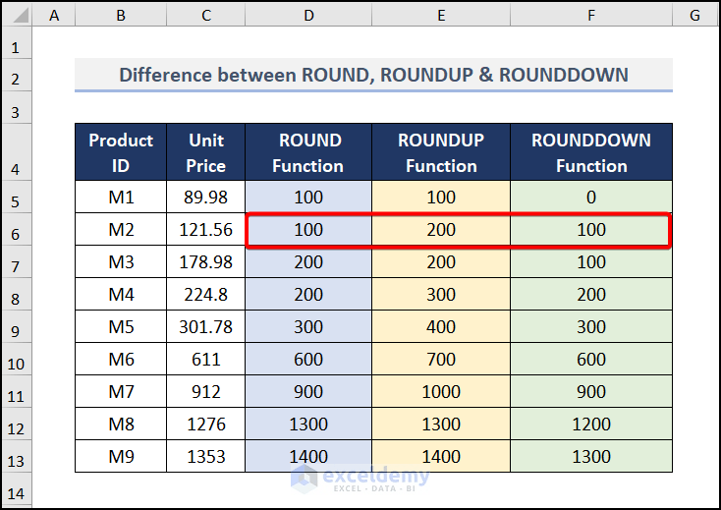Select ROUNDDOWN result 300 for M5

point(591,326)
